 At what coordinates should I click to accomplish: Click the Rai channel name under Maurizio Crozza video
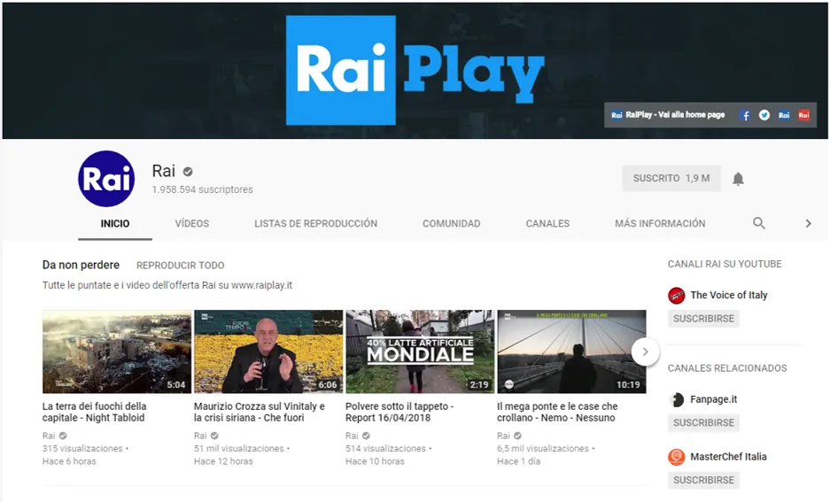(200, 436)
